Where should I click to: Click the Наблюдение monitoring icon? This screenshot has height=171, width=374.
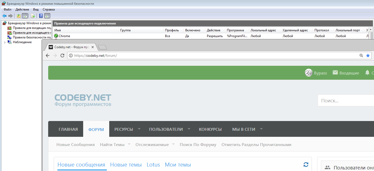[9, 42]
